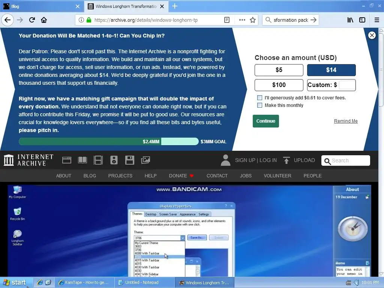Open Internet Archive video film icon

tap(98, 160)
